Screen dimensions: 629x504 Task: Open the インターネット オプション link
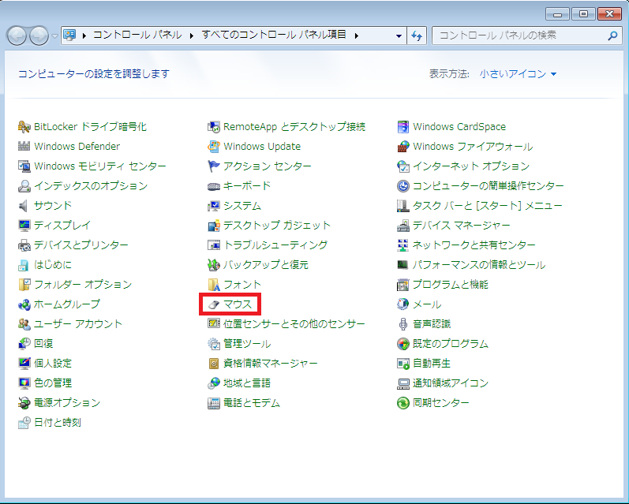[471, 166]
